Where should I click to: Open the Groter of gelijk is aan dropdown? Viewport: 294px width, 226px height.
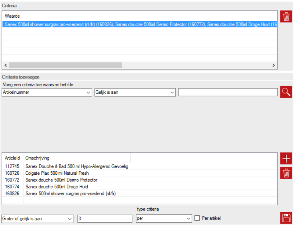pos(37,219)
